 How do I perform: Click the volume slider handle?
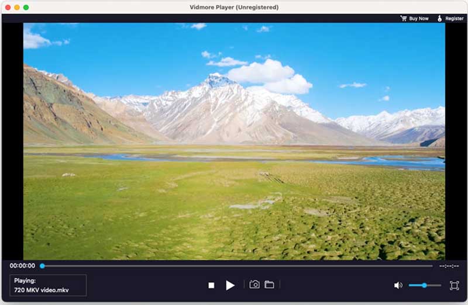(x=424, y=285)
